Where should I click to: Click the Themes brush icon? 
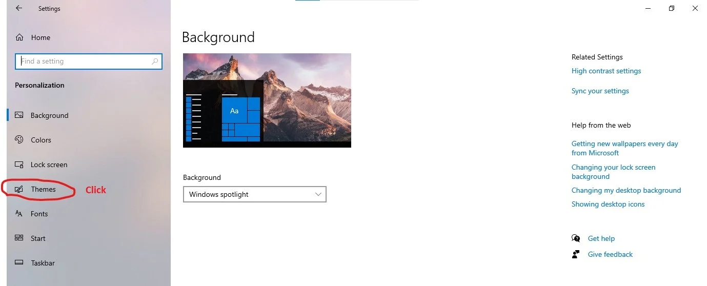(19, 189)
